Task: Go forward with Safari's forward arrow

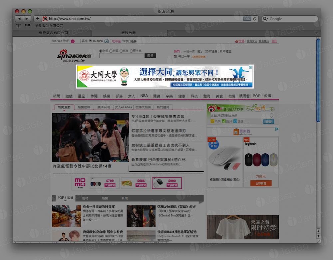Action: point(27,19)
